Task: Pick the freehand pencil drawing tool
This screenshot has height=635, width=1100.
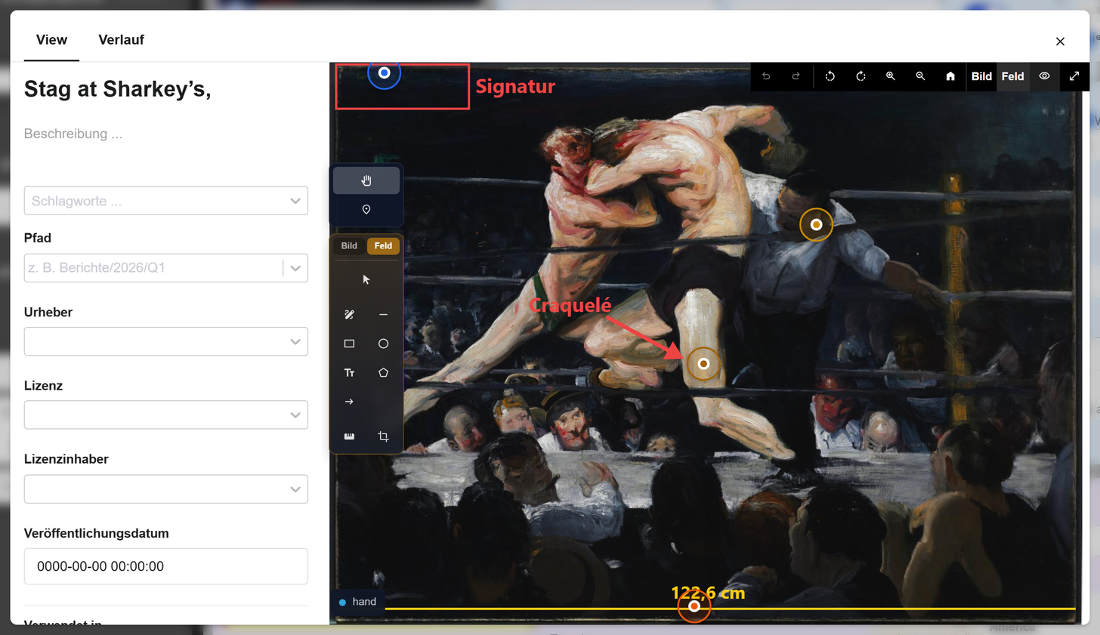Action: [x=349, y=314]
